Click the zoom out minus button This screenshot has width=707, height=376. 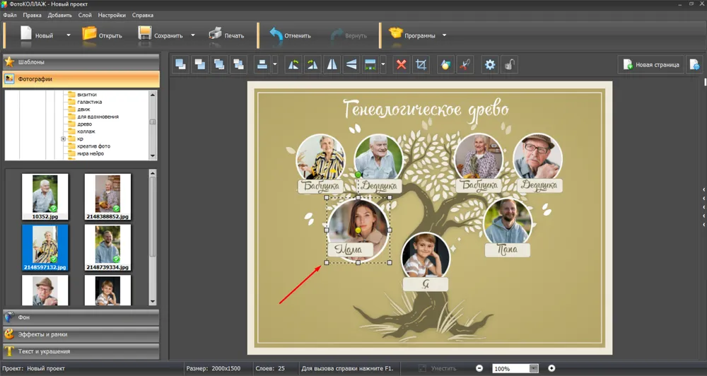[479, 368]
